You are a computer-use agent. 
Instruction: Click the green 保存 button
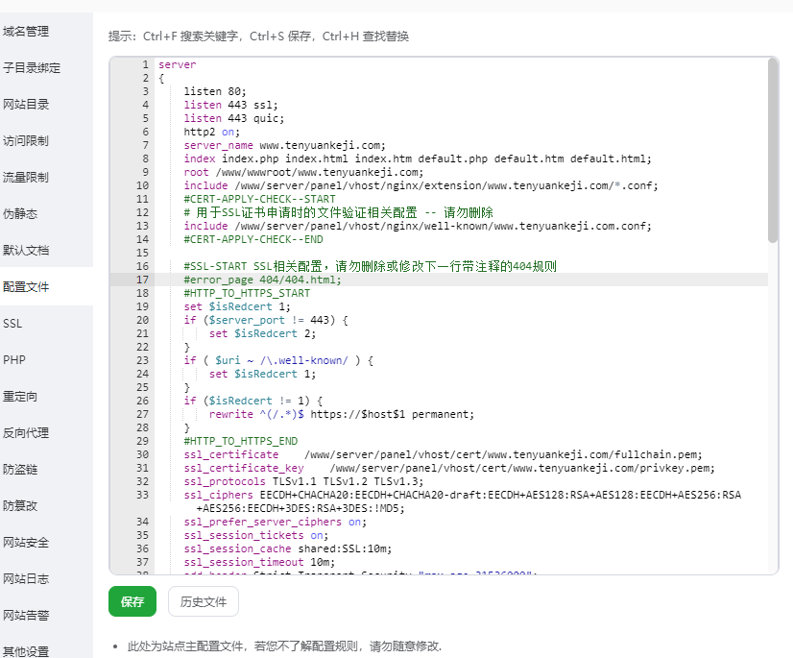coord(132,601)
